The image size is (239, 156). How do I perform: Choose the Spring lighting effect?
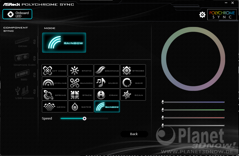[55, 95]
